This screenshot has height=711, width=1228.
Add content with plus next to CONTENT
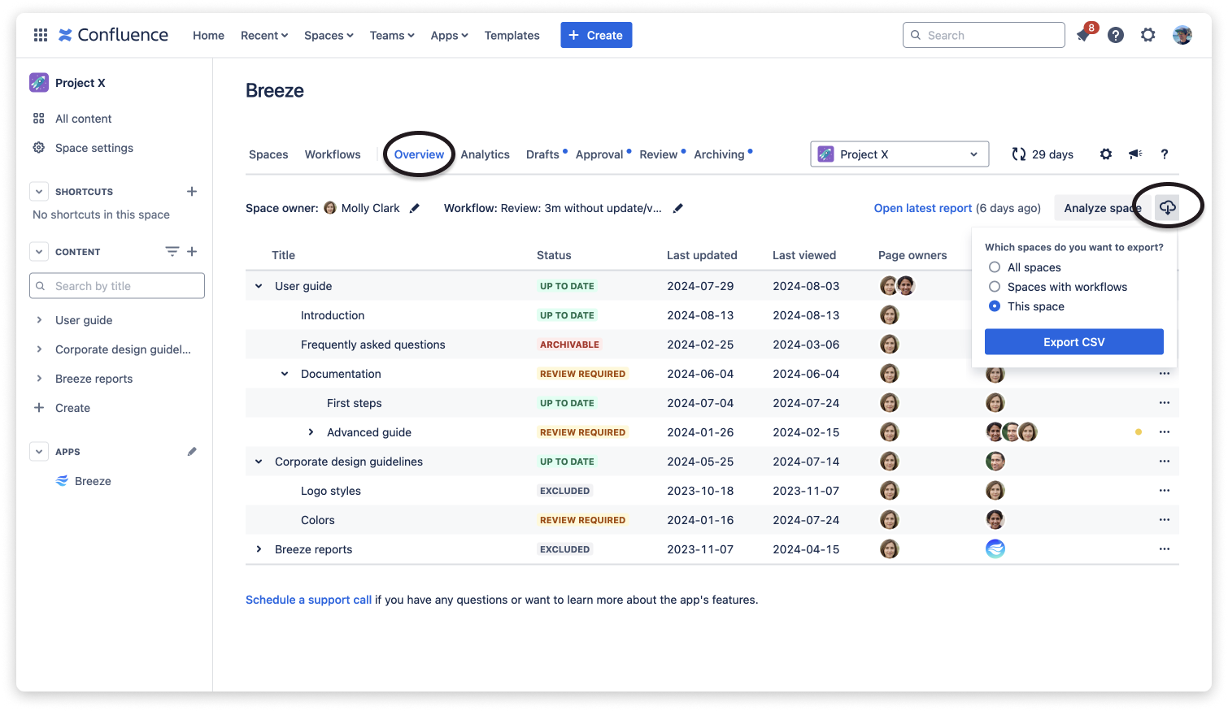pyautogui.click(x=192, y=252)
